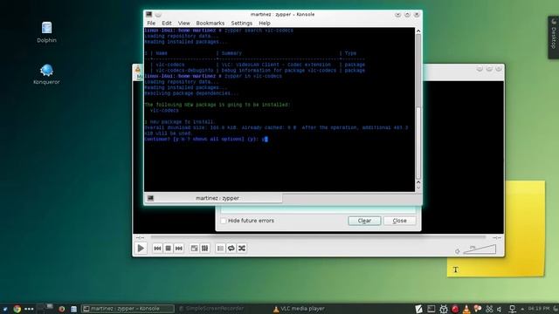
Task: Click the system volume tray icon
Action: pos(500,309)
